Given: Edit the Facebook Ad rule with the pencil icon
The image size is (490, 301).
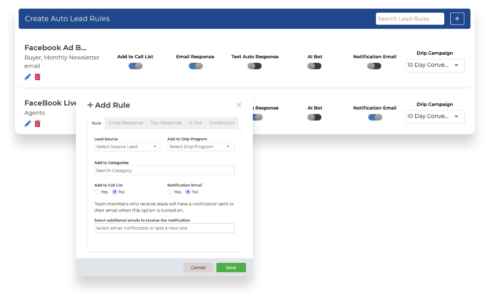Looking at the screenshot, I should click(28, 77).
